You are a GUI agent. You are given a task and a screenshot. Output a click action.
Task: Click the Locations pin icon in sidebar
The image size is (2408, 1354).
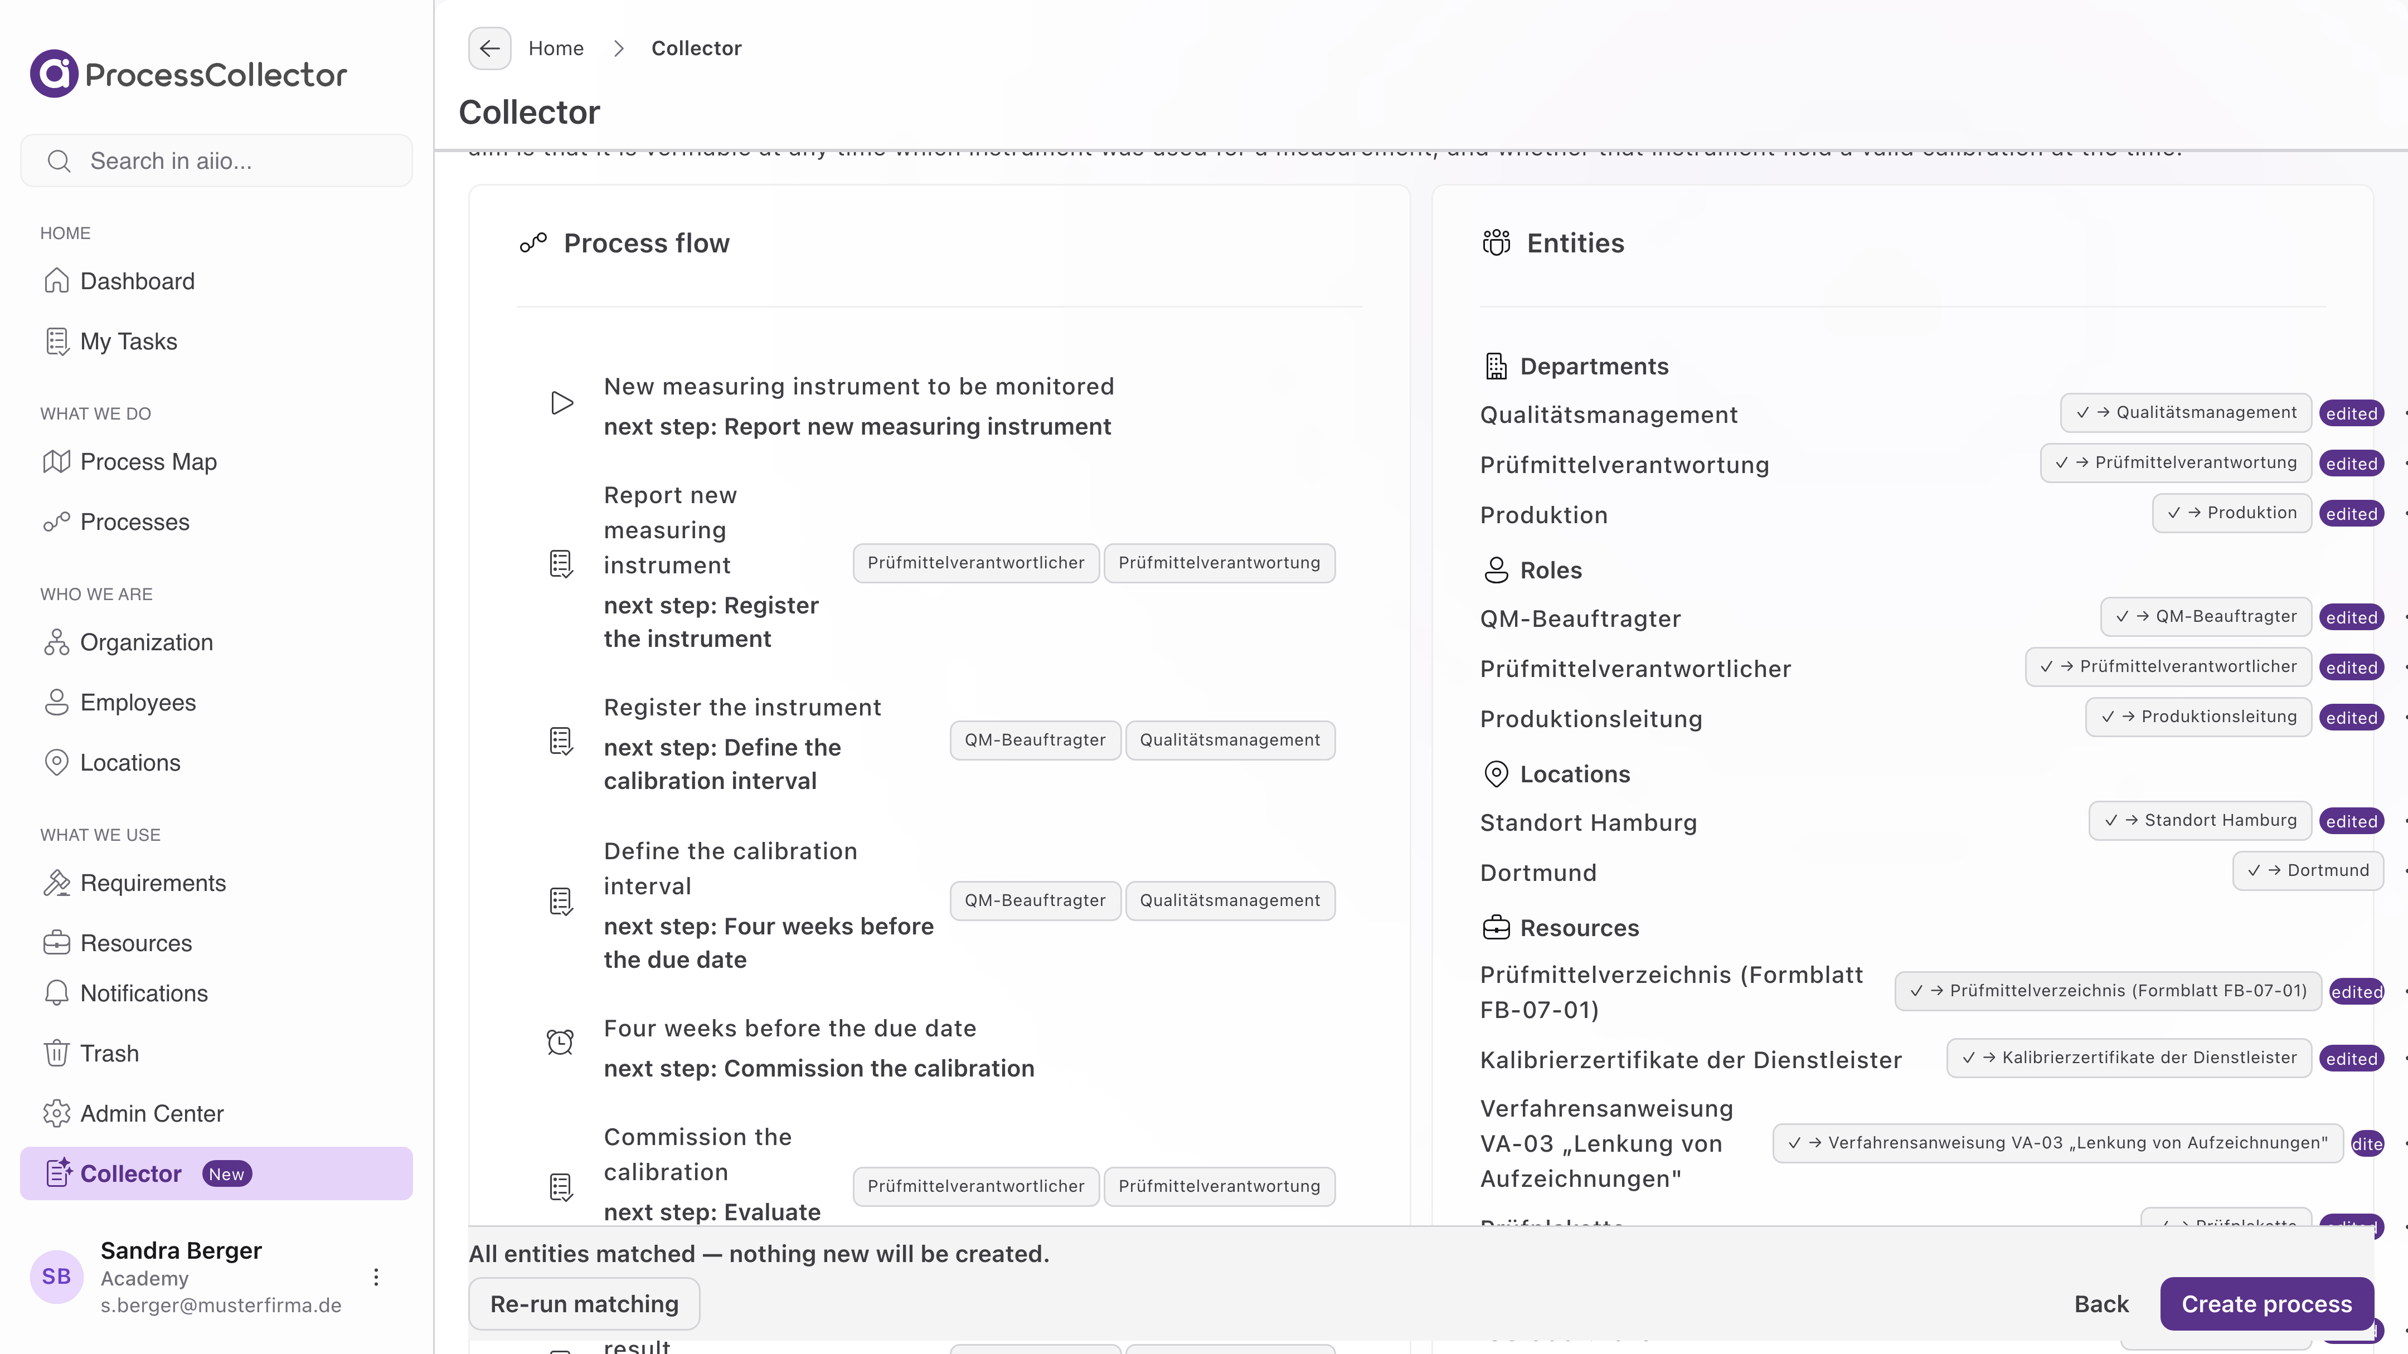coord(56,762)
